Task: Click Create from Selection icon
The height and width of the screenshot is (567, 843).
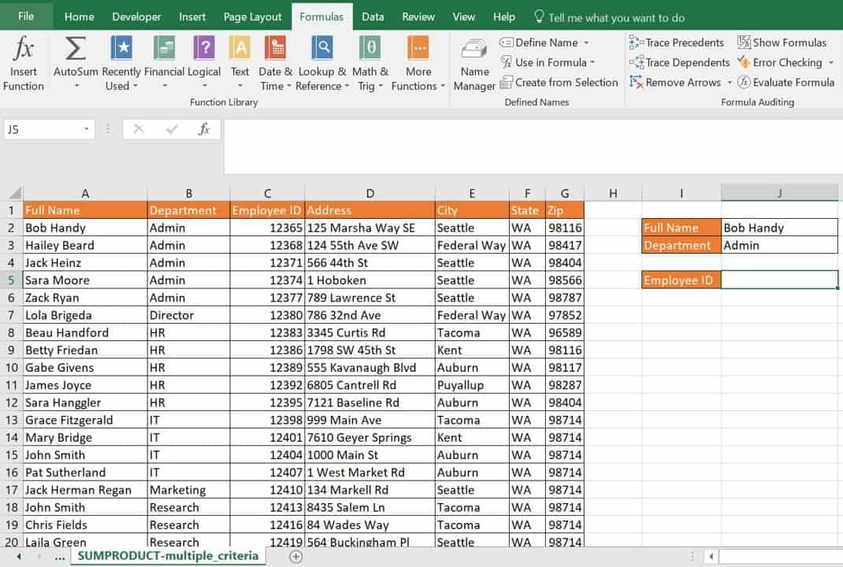Action: [506, 82]
